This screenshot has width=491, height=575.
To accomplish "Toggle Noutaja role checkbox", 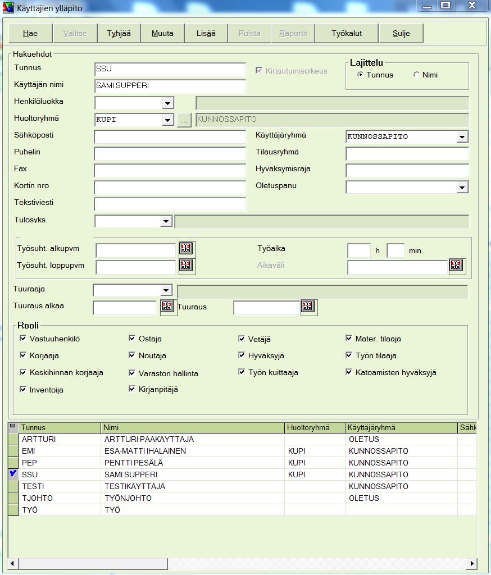I will [x=132, y=355].
